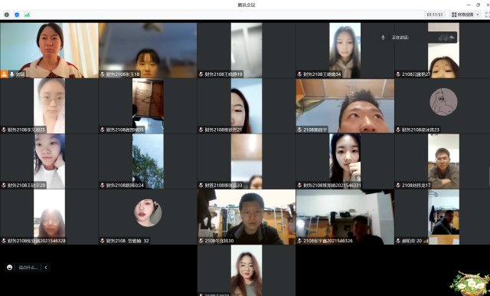Select the bottom-row video of the woman with reddish hair
490x296 pixels.
[247, 271]
